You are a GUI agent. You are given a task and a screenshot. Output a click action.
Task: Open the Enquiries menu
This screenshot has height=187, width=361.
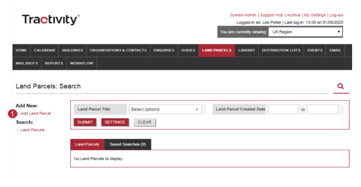[164, 50]
